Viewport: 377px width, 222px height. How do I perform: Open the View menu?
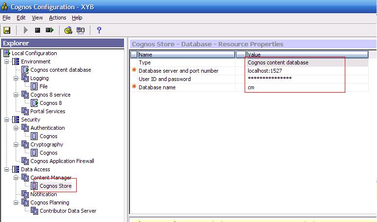pyautogui.click(x=37, y=18)
